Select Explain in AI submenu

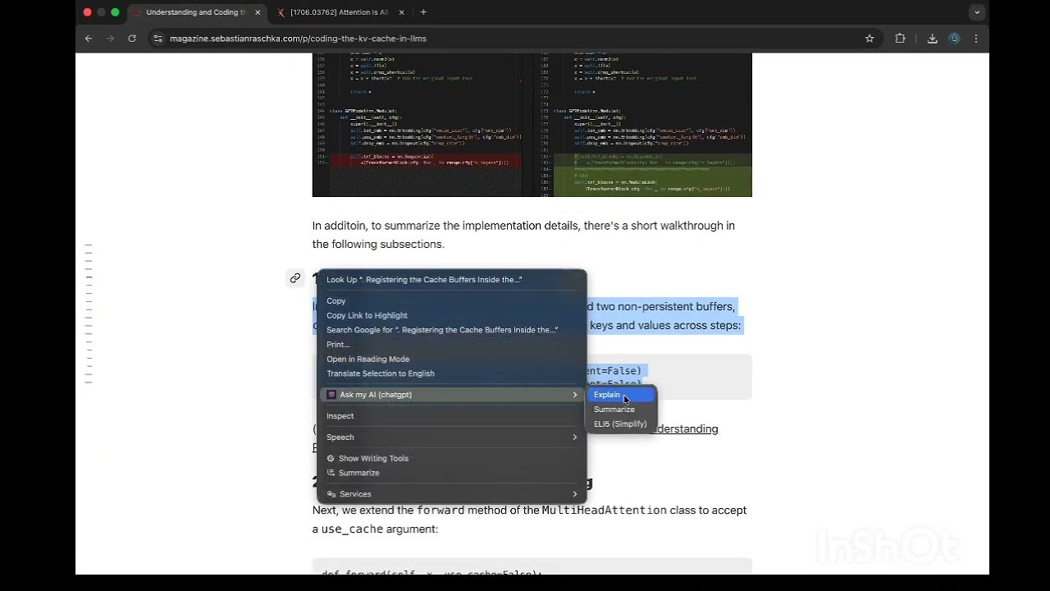pyautogui.click(x=621, y=395)
